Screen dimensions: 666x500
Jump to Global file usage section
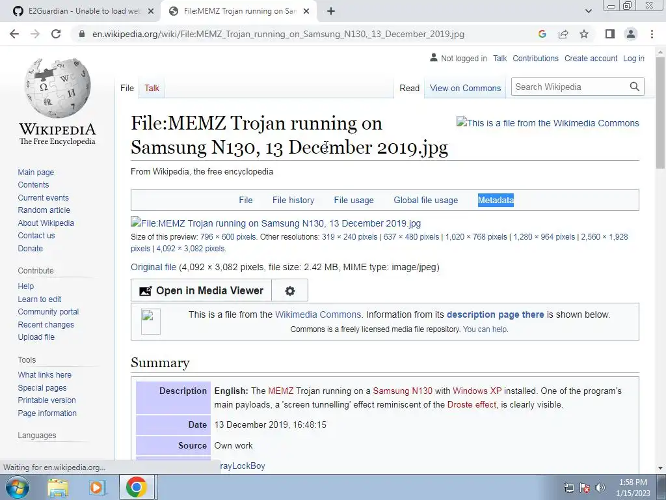point(425,201)
